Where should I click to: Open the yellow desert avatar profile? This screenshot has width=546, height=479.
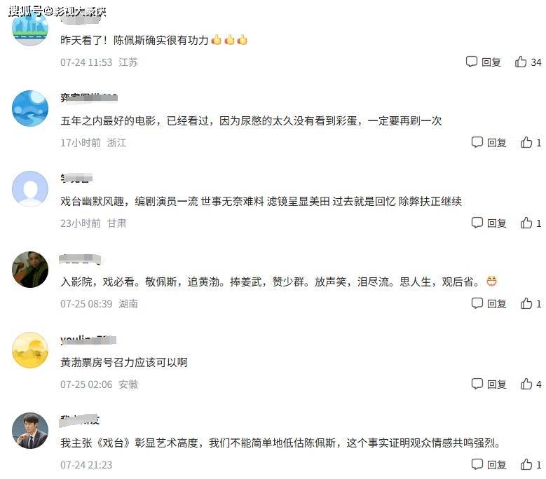click(30, 350)
